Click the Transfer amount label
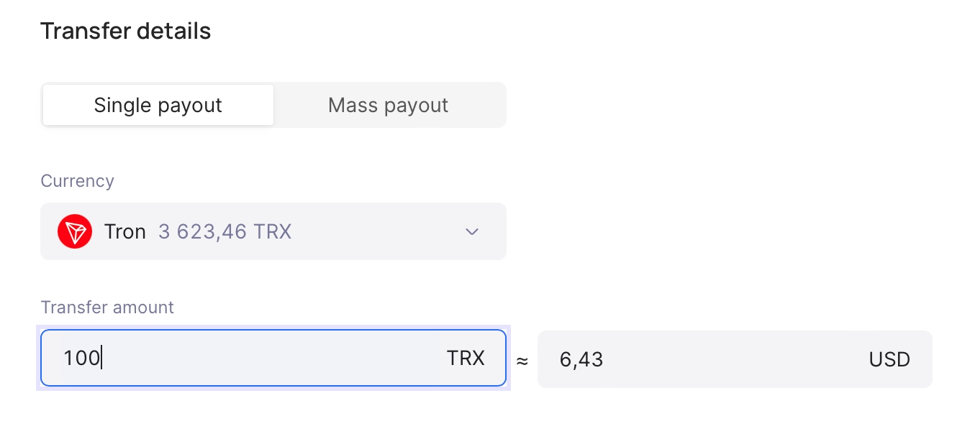Viewport: 970px width, 434px height. tap(107, 308)
